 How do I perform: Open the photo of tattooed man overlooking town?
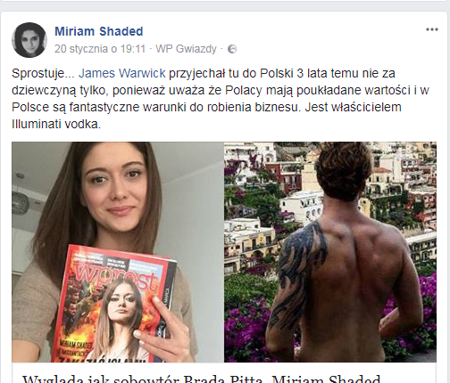[x=330, y=252]
